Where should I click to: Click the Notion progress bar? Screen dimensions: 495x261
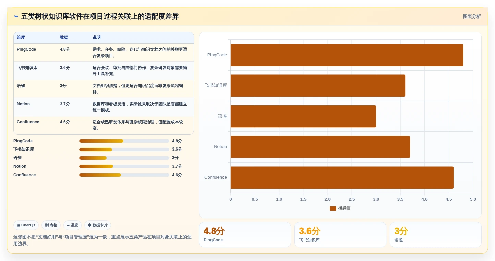124,166
